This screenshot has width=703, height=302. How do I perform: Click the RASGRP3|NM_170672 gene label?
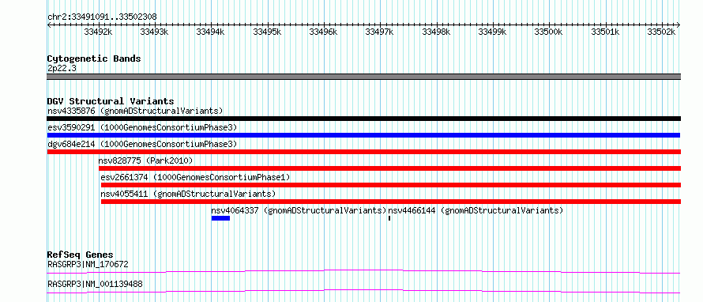tap(88, 264)
